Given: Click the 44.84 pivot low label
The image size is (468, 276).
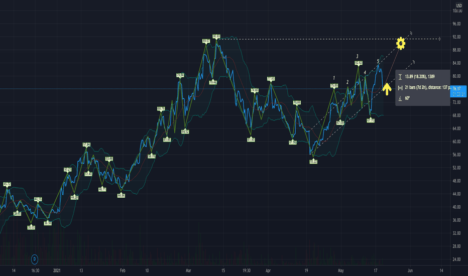Looking at the screenshot, I should (x=121, y=195).
